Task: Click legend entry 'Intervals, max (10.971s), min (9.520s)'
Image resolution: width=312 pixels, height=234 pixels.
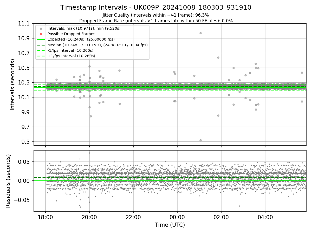Action: (84, 28)
